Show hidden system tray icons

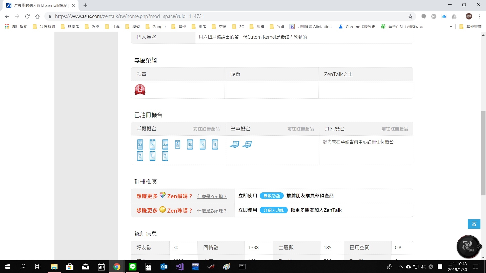tap(400, 267)
